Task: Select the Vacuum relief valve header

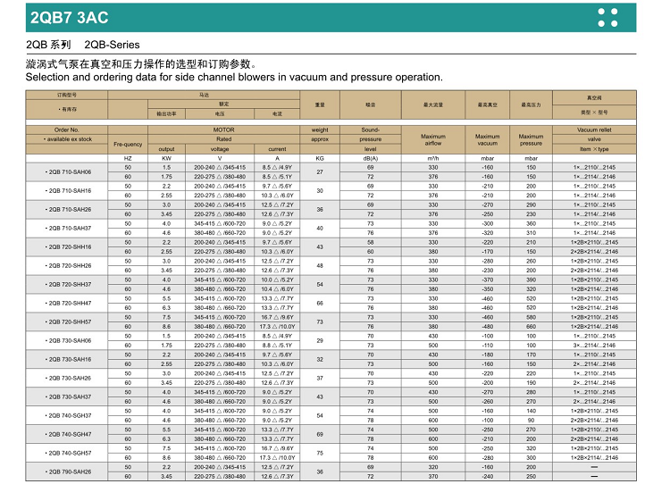Action: pyautogui.click(x=594, y=139)
